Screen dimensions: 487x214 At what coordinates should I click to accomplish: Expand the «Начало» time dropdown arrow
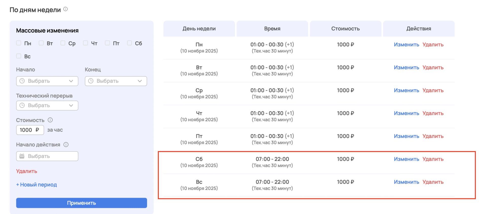(71, 81)
